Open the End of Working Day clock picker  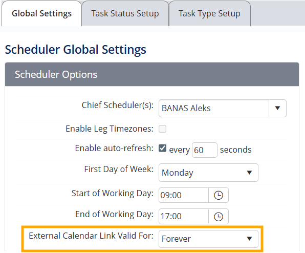[x=219, y=217]
